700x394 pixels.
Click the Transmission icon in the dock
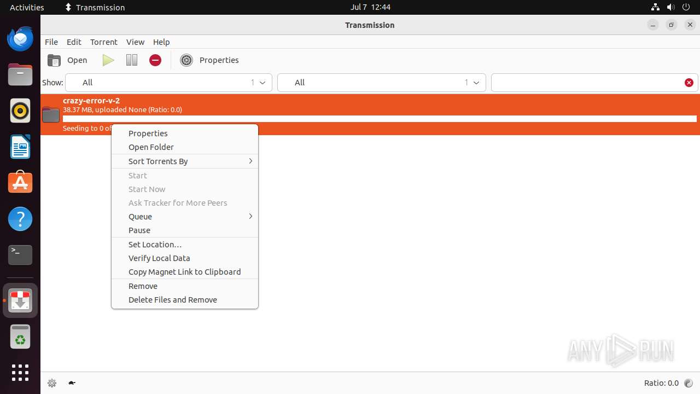coord(20,300)
